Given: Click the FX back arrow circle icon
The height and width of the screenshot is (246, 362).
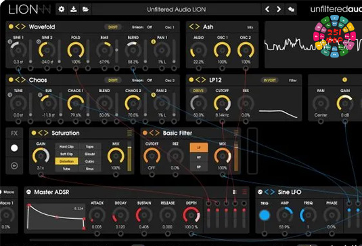Looking at the screenshot, I should click(x=14, y=166).
